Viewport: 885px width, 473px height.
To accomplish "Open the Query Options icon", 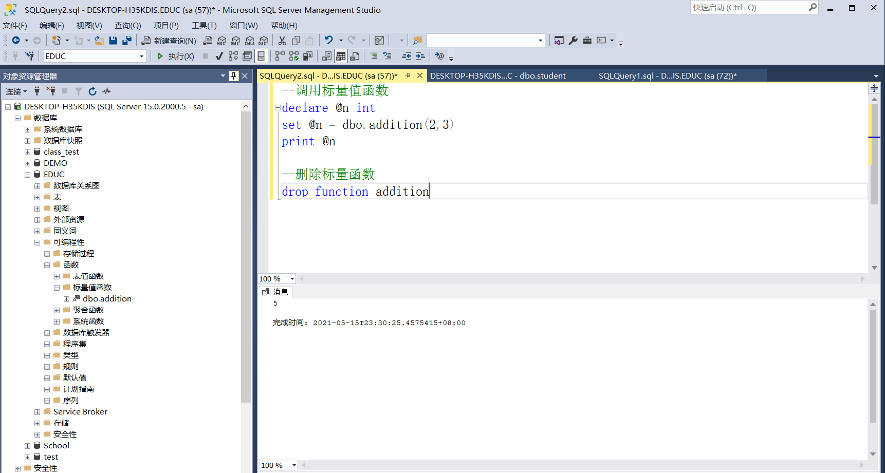I will coord(247,56).
